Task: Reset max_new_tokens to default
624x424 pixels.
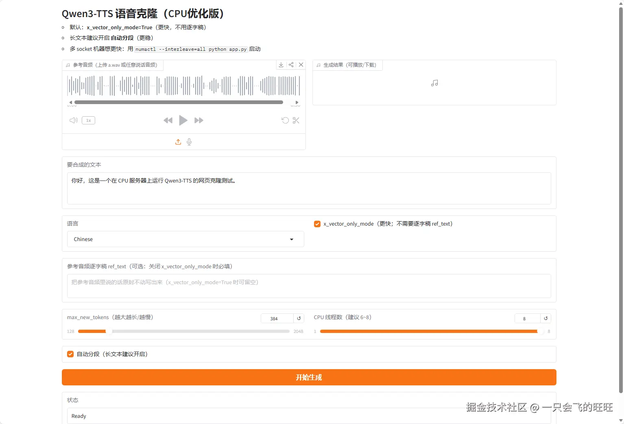Action: coord(299,318)
